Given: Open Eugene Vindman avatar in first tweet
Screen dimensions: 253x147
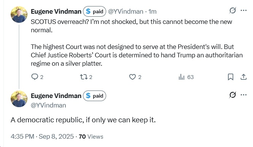Looking at the screenshot, I should pos(19,14).
